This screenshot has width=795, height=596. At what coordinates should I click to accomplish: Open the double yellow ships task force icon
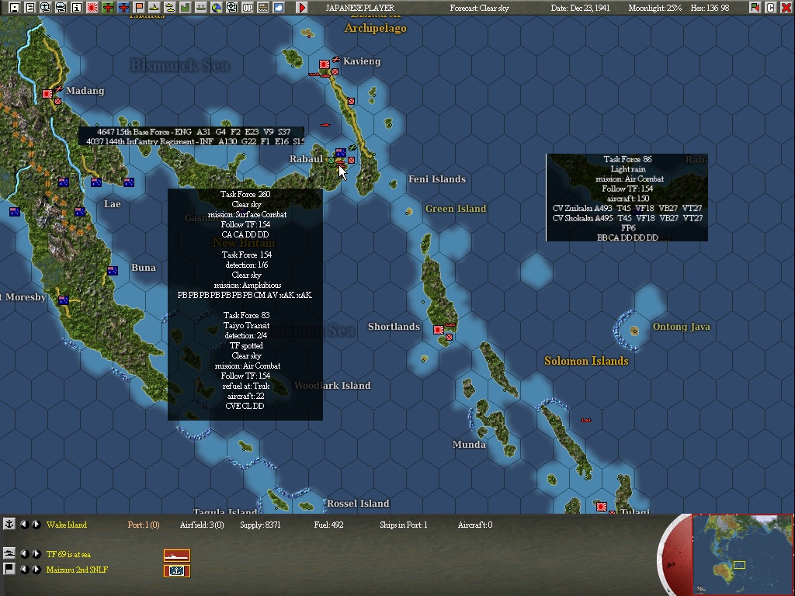coord(170,8)
